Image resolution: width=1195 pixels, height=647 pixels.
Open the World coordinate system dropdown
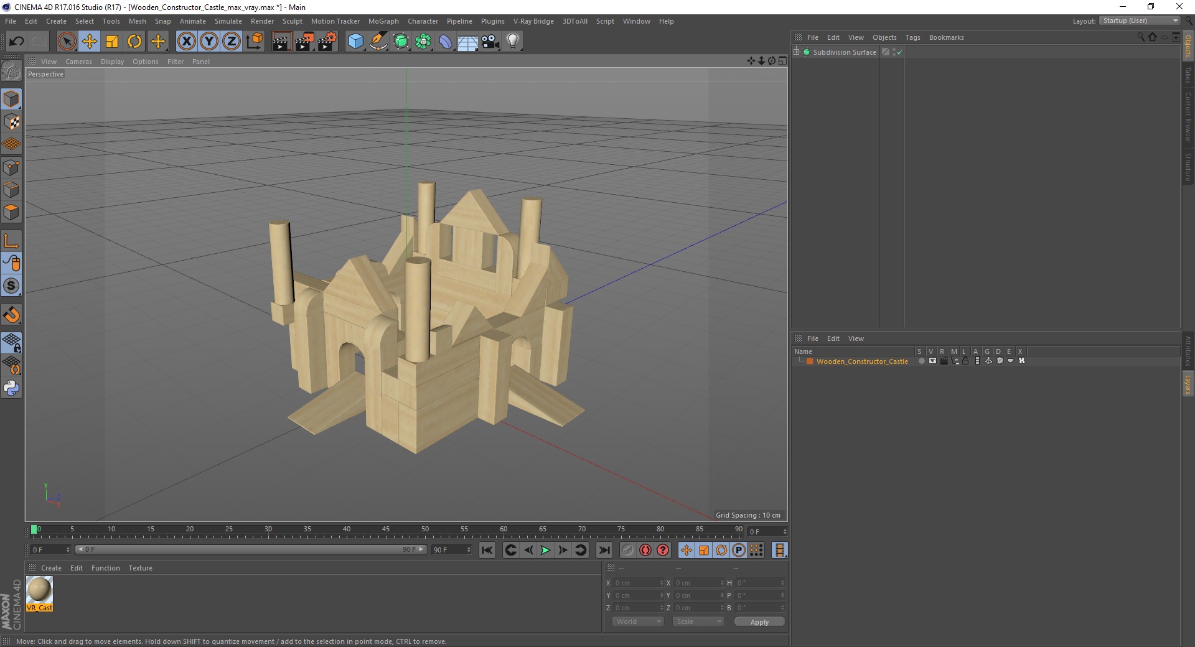638,621
